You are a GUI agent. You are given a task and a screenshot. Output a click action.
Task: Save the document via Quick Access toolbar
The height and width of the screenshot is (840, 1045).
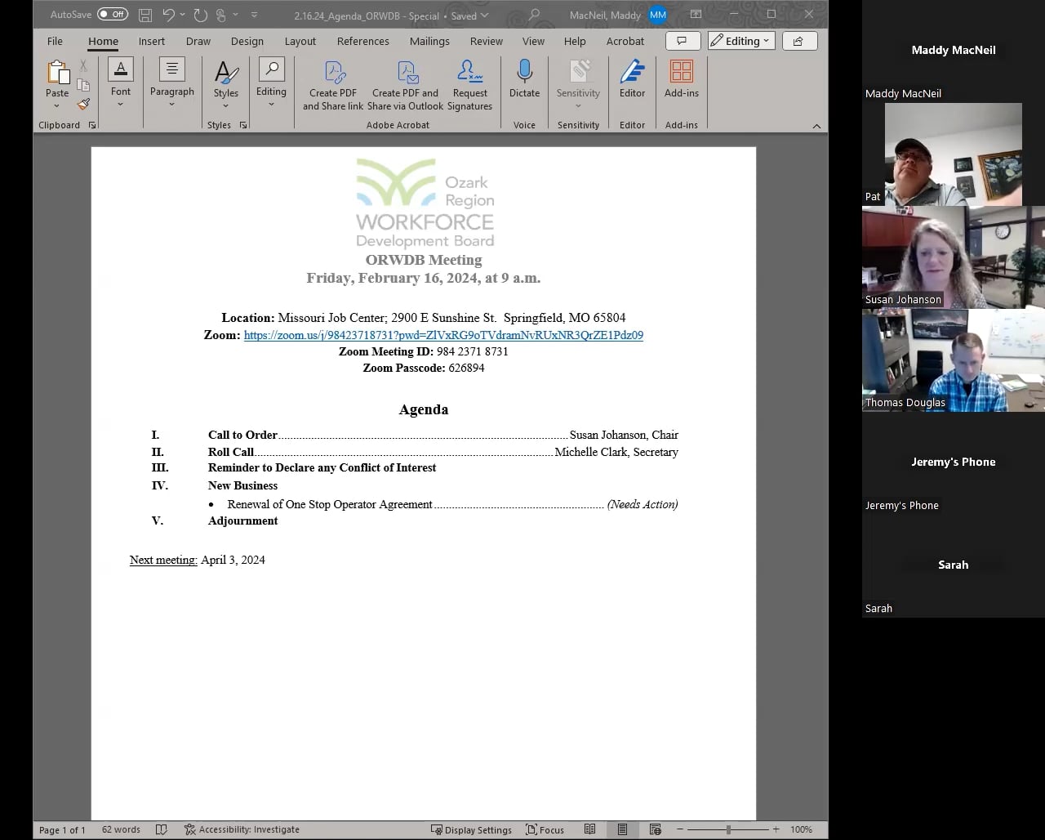145,14
